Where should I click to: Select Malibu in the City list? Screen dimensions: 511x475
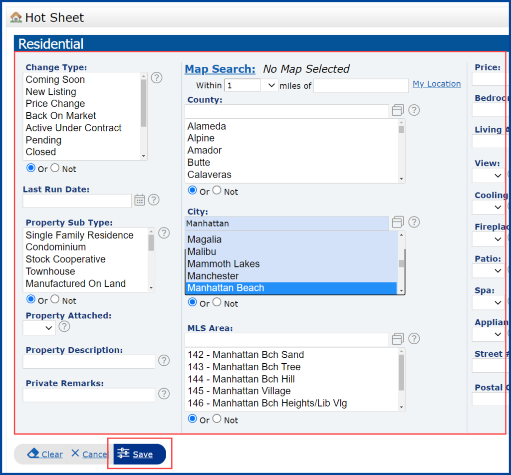[202, 251]
